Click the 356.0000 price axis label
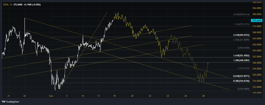Image resolution: width=265 pixels, height=105 pixels. coord(257,51)
